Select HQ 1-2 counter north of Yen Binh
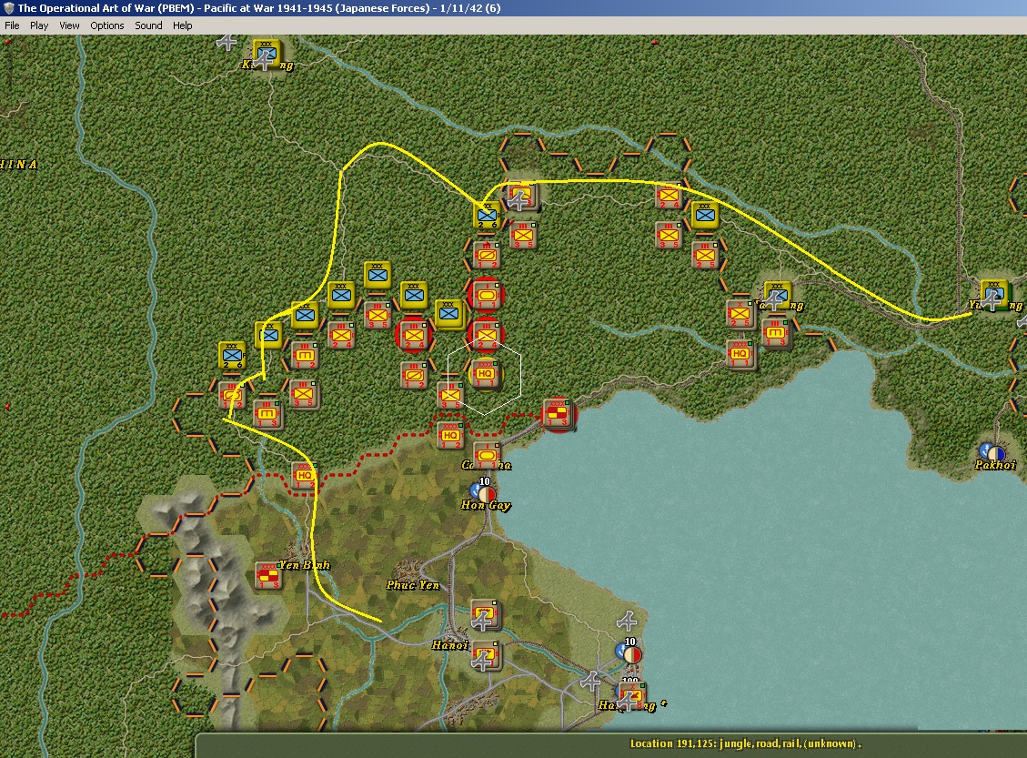Viewport: 1027px width, 758px height. pos(304,476)
